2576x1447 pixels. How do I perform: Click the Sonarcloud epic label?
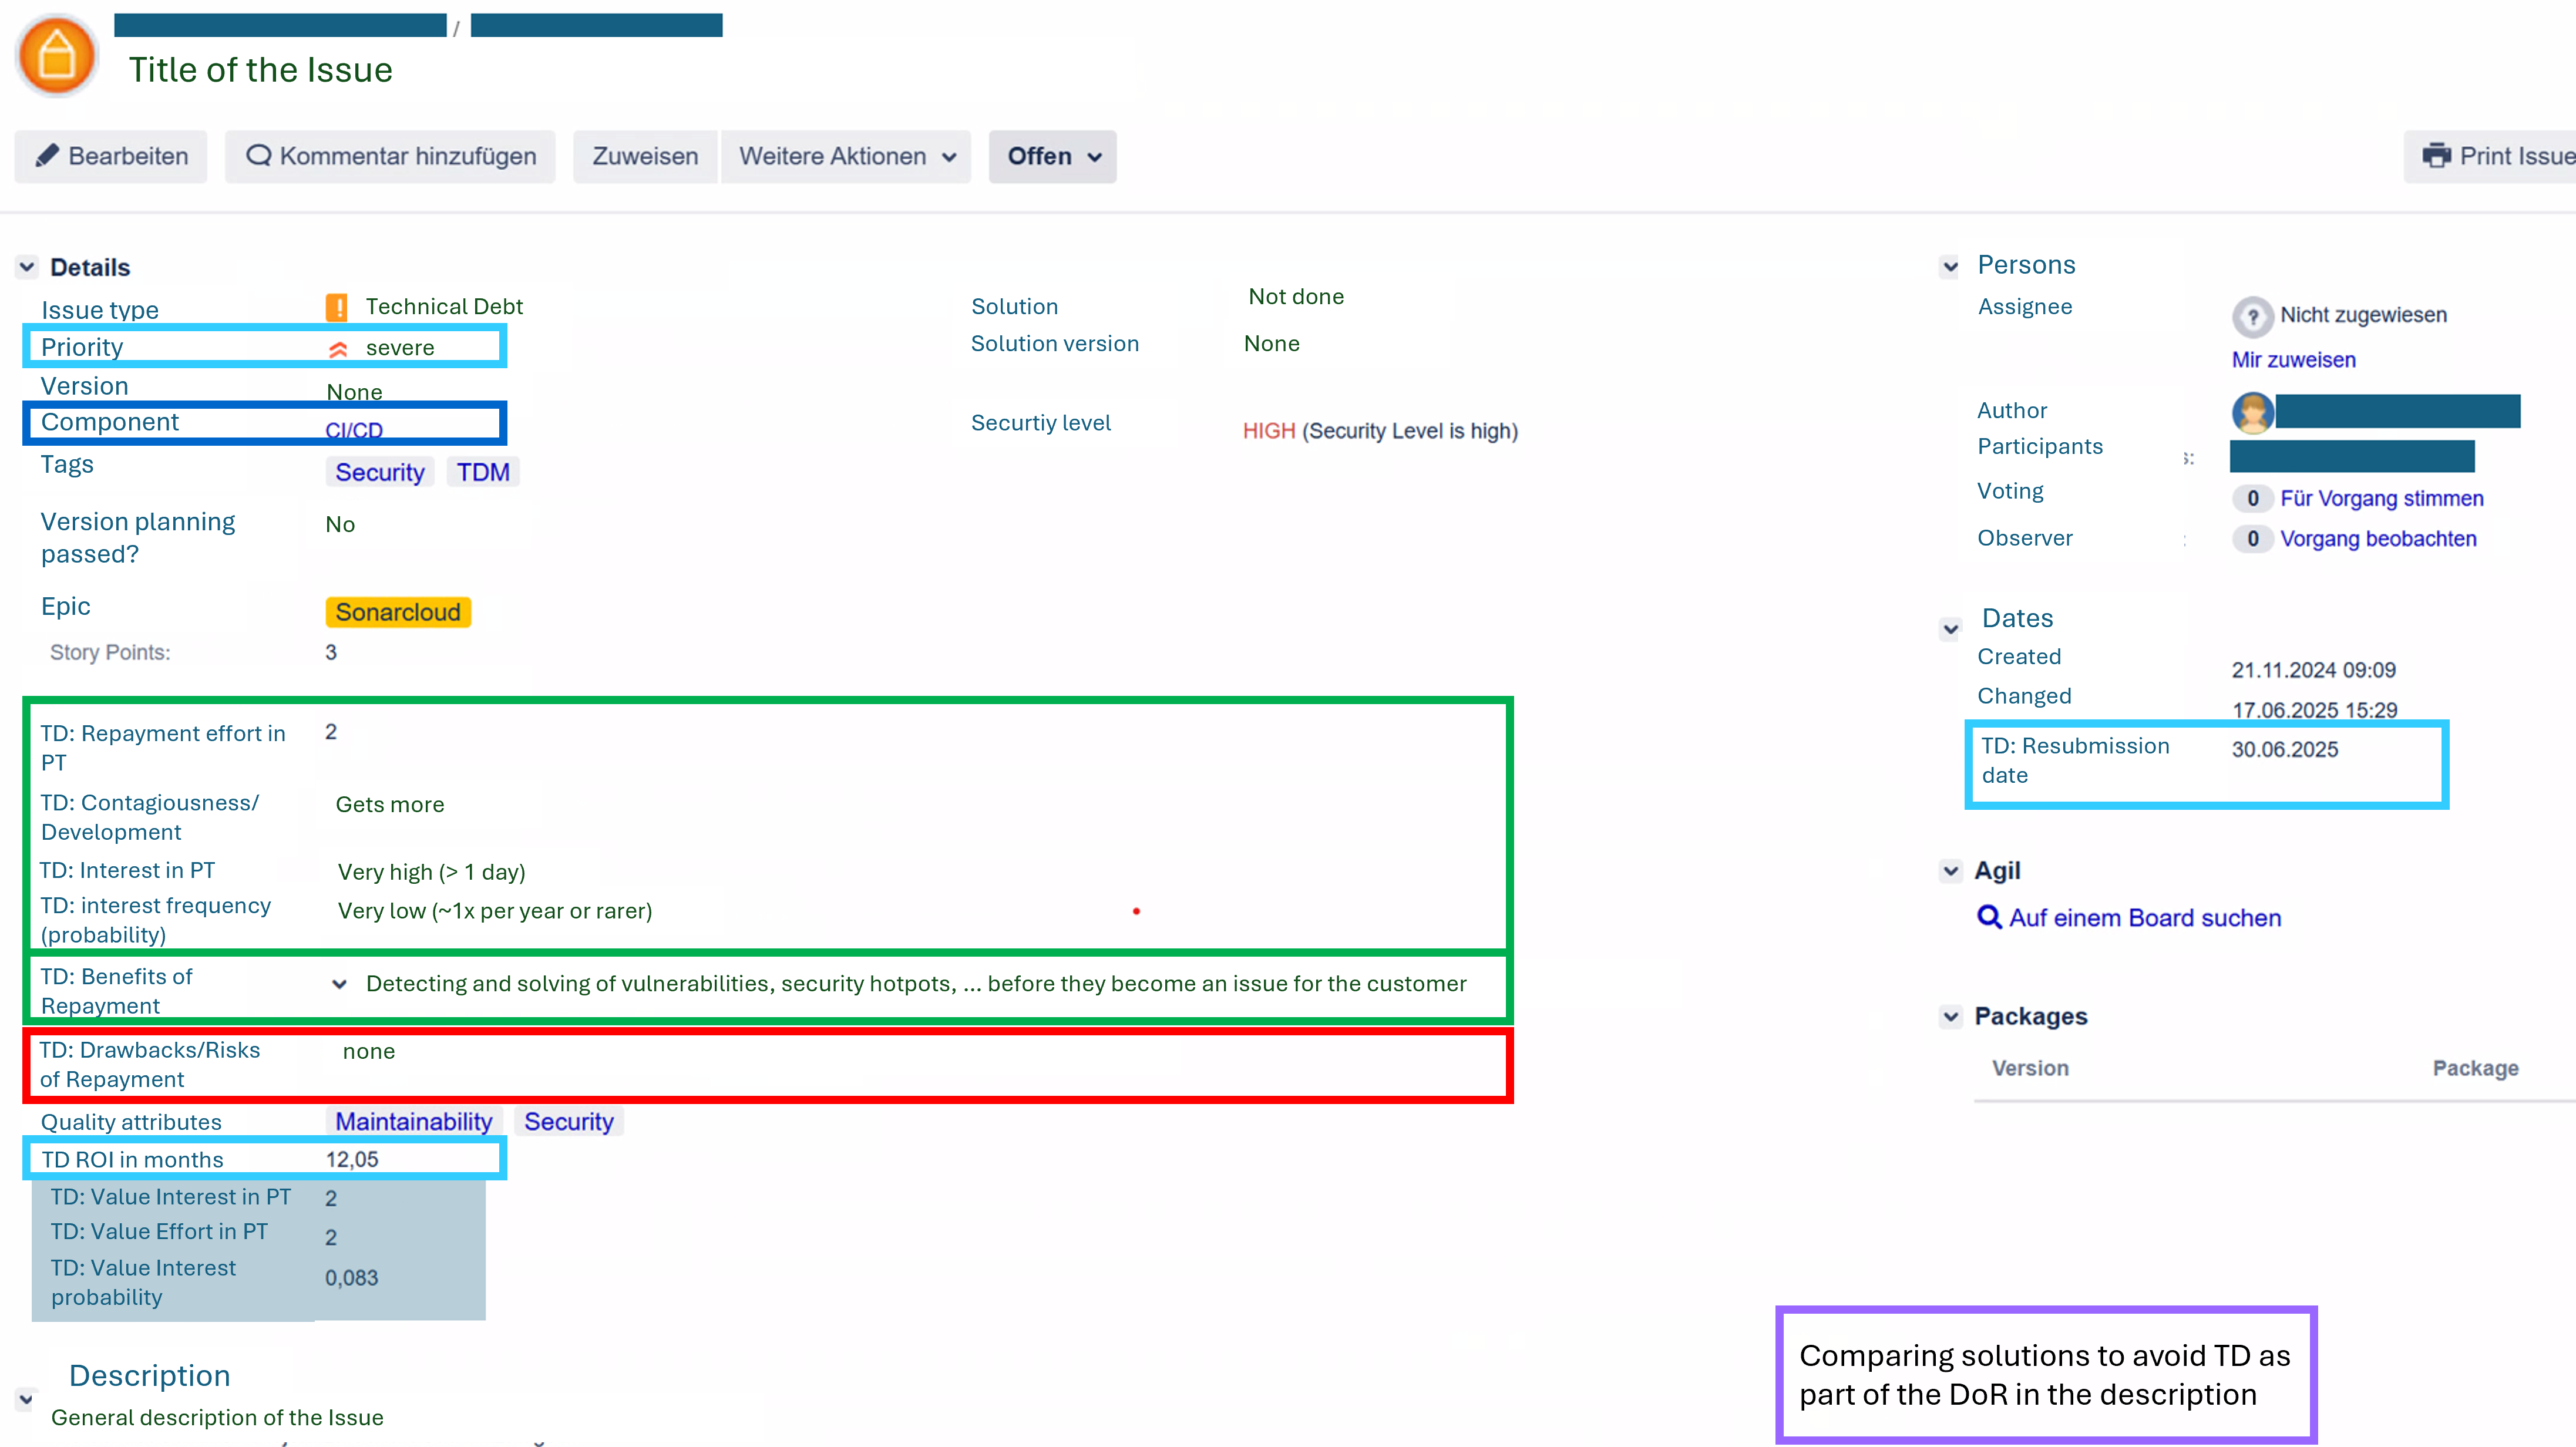click(398, 612)
